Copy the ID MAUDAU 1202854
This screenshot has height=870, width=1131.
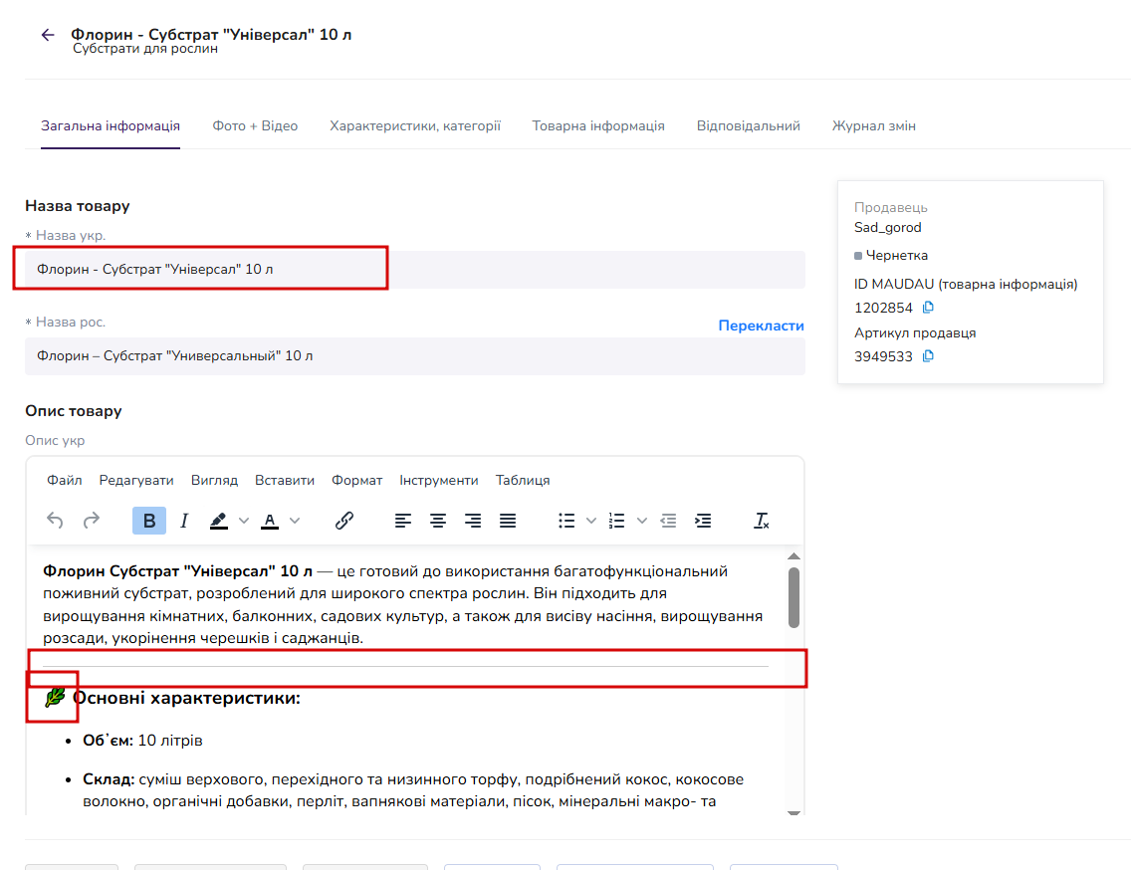(x=928, y=308)
